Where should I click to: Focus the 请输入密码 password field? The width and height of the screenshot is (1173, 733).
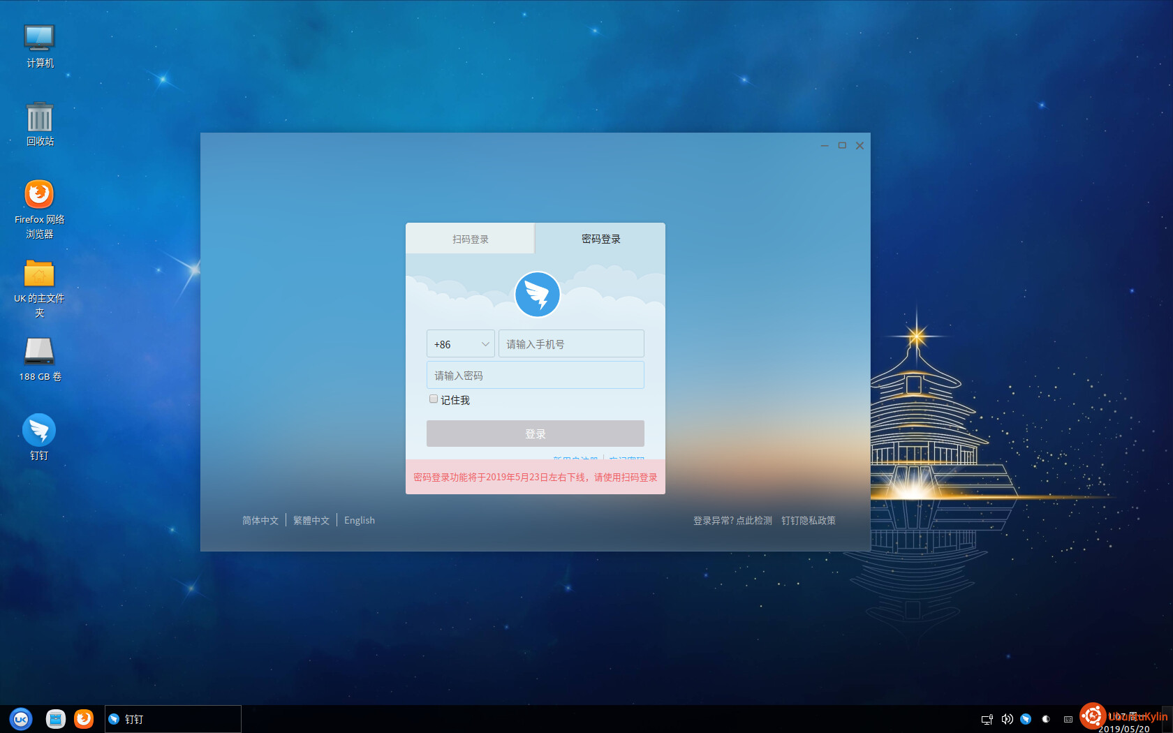(535, 376)
